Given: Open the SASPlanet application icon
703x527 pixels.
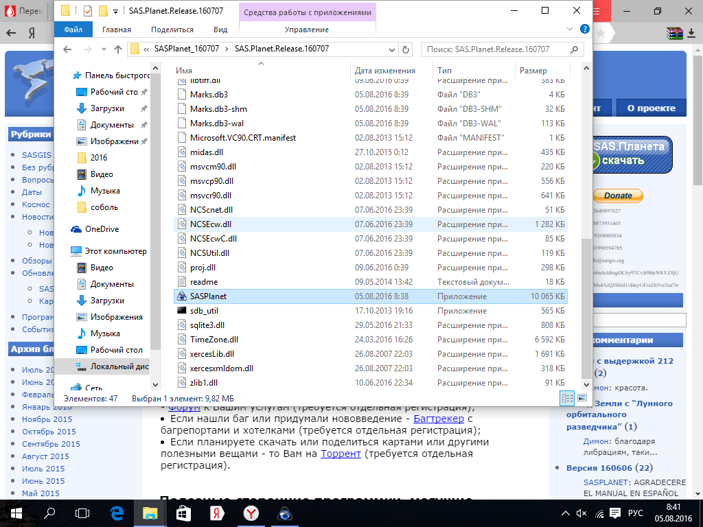Looking at the screenshot, I should click(181, 296).
